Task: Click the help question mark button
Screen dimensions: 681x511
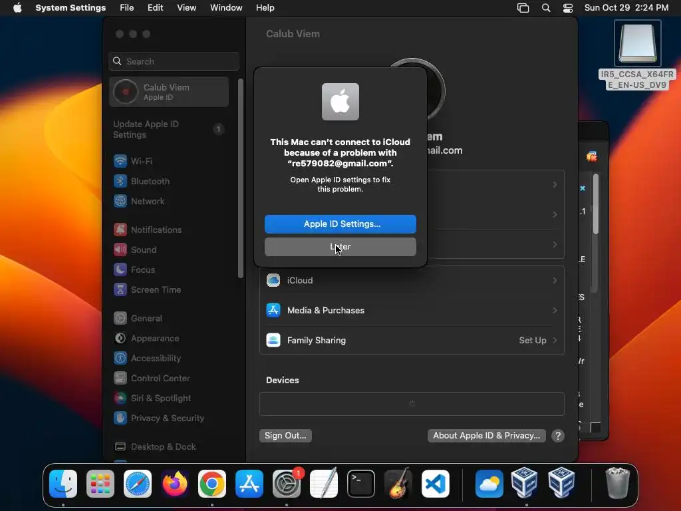Action: [x=558, y=435]
